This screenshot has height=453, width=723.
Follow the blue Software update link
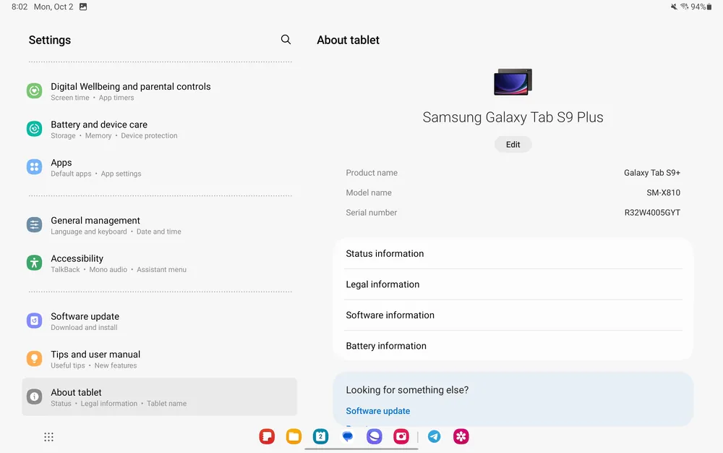pyautogui.click(x=377, y=410)
